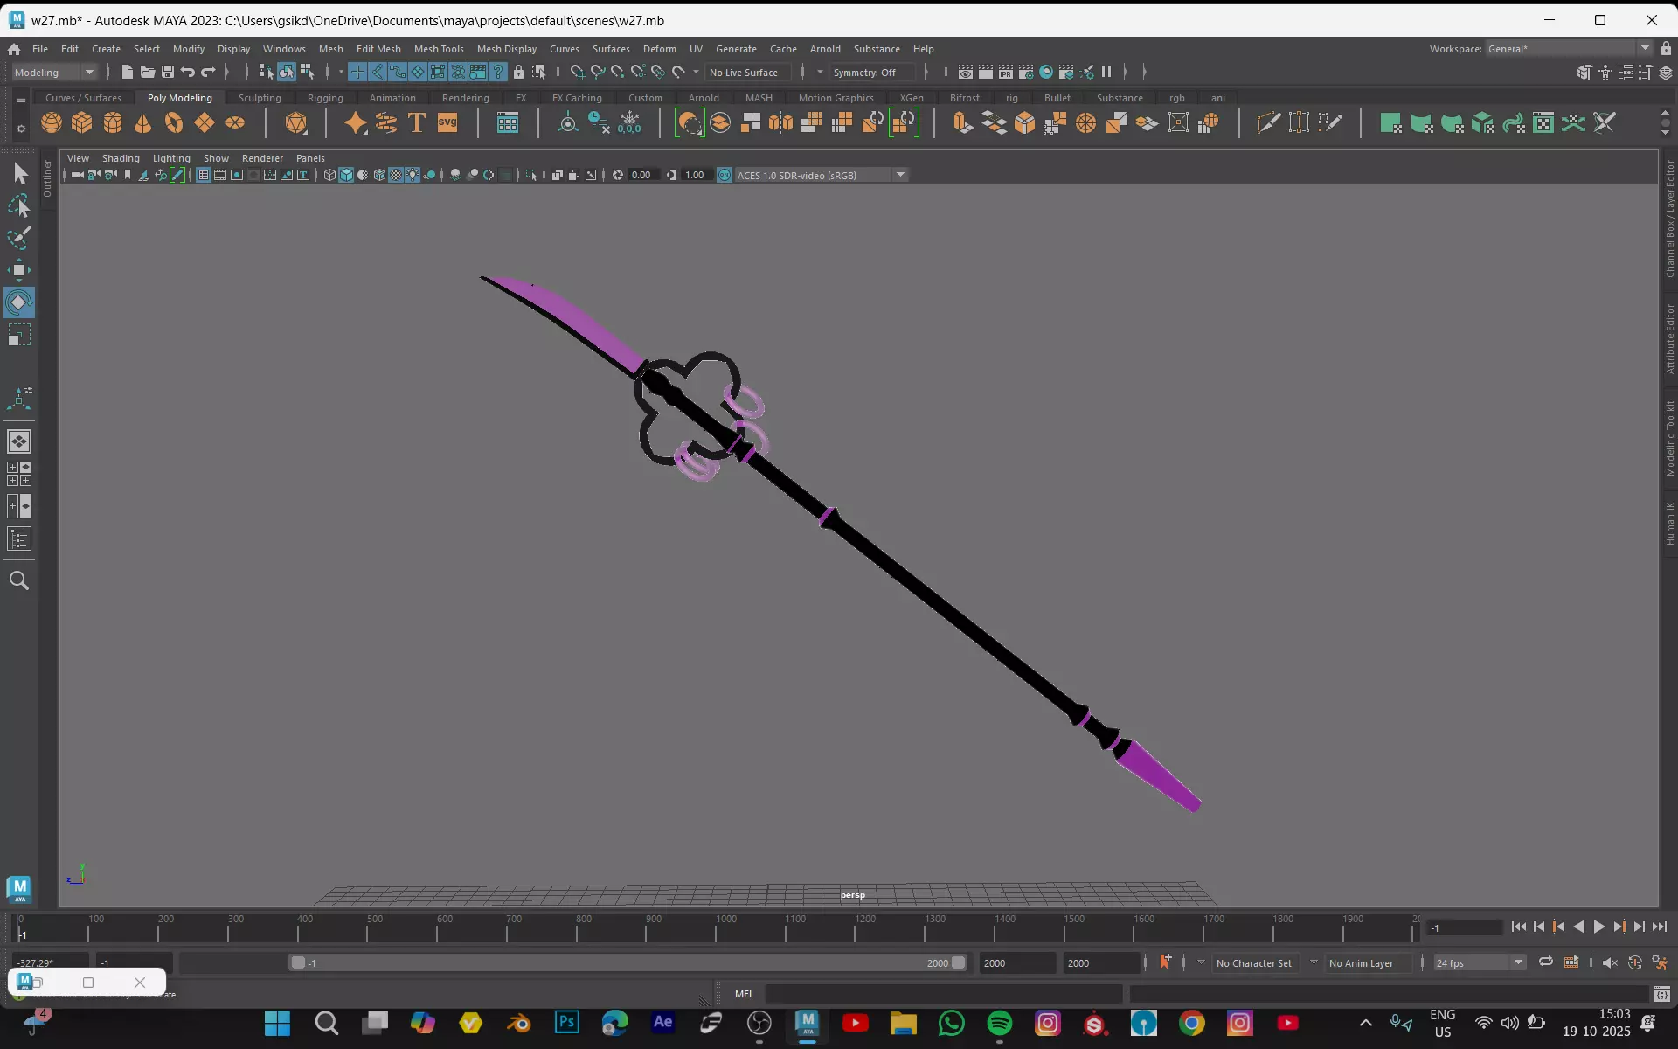This screenshot has width=1678, height=1049.
Task: Toggle Auto Keyframe icon
Action: coord(1635,962)
